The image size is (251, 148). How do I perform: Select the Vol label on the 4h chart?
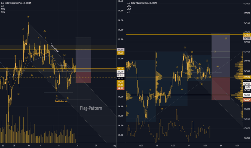(2, 6)
